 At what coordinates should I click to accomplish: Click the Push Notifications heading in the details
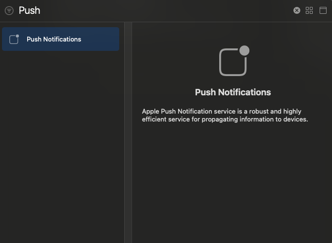[x=233, y=92]
